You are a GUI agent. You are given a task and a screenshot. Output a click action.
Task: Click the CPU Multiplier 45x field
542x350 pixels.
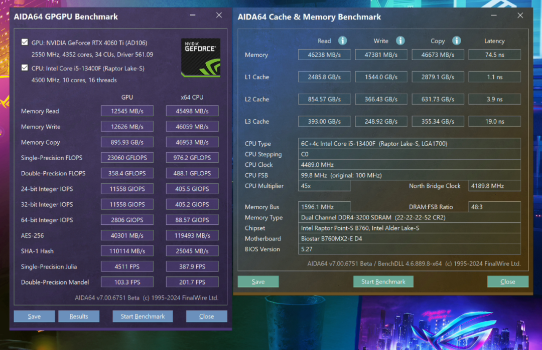pos(324,186)
